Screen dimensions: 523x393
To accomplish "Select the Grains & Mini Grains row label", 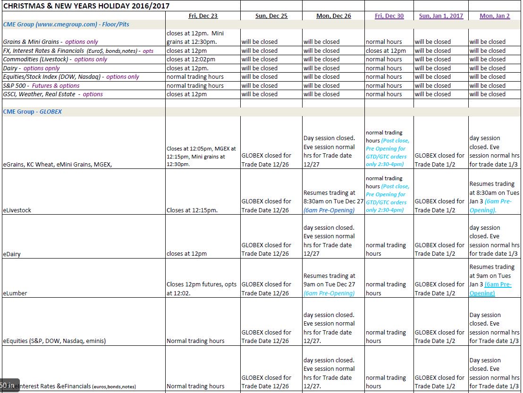I will pyautogui.click(x=51, y=42).
